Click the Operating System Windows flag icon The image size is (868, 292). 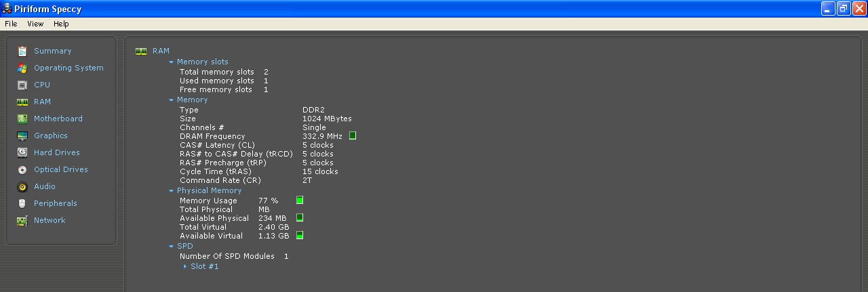22,68
